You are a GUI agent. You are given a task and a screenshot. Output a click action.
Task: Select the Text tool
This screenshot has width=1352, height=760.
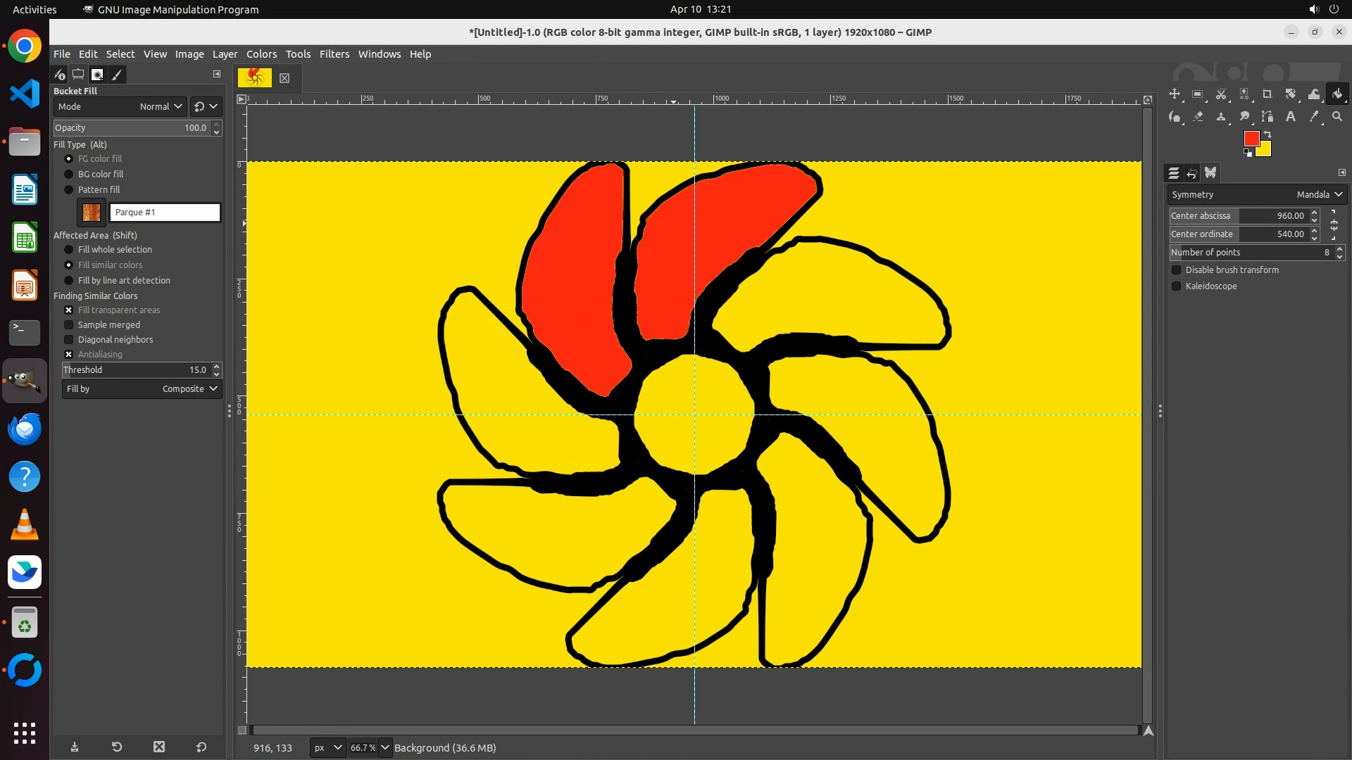tap(1291, 117)
